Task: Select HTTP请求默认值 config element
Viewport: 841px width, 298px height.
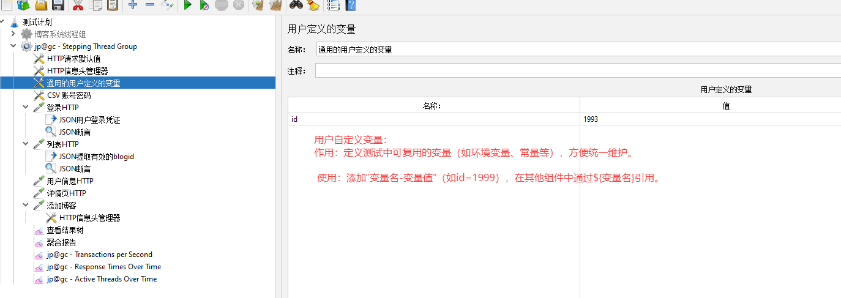Action: pos(73,59)
